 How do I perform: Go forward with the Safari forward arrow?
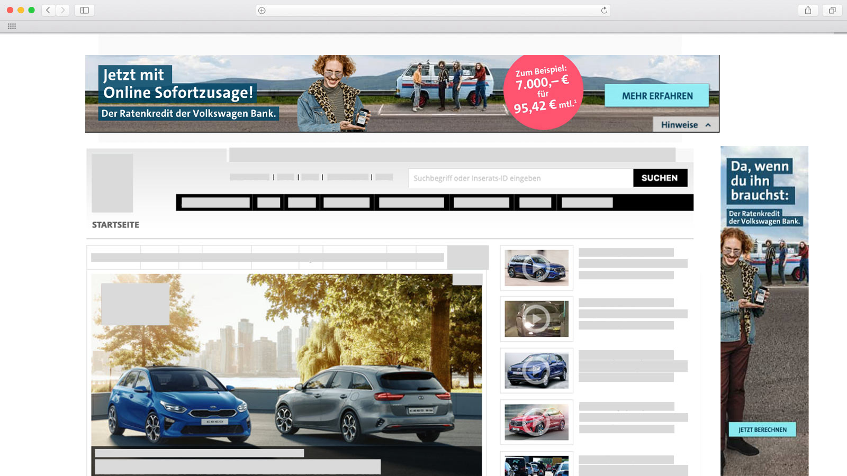click(62, 10)
